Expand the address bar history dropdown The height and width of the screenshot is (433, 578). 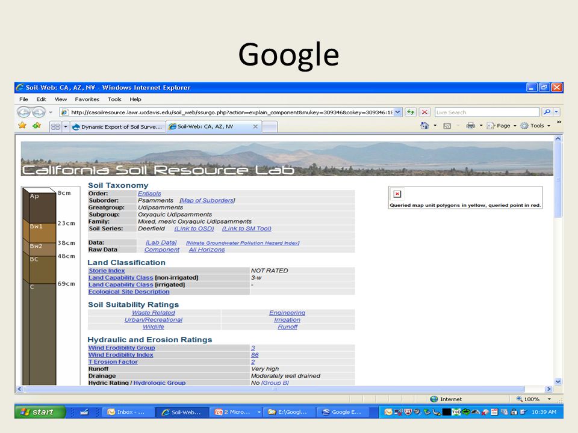pos(398,112)
